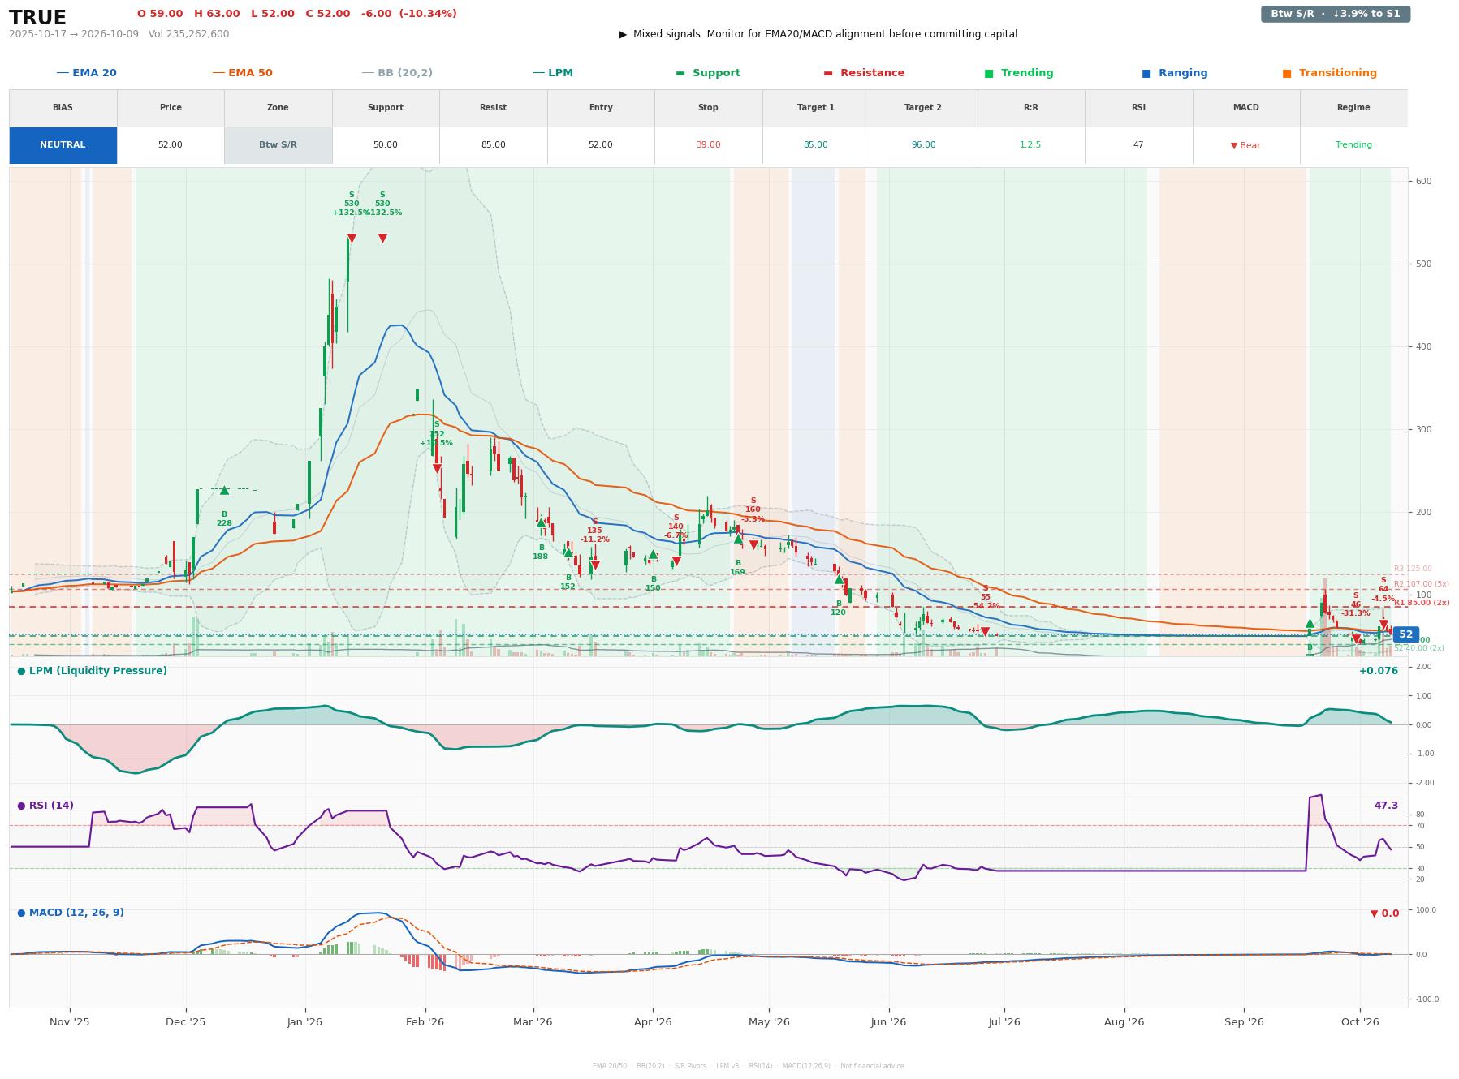Click the buy marker labeled B 150
Viewport: 1459px width, 1079px height.
[x=653, y=555]
